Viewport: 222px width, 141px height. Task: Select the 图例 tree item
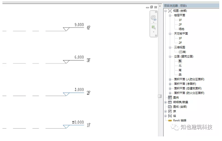point(176,98)
